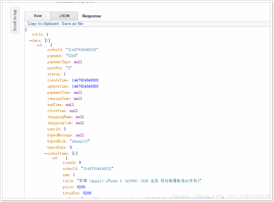Switch to the JSON tab
The height and width of the screenshot is (202, 274).
pos(65,16)
